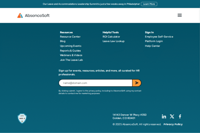This screenshot has height=133, width=200.
Task: Click the SOC 2 badge
Action: pos(22,118)
